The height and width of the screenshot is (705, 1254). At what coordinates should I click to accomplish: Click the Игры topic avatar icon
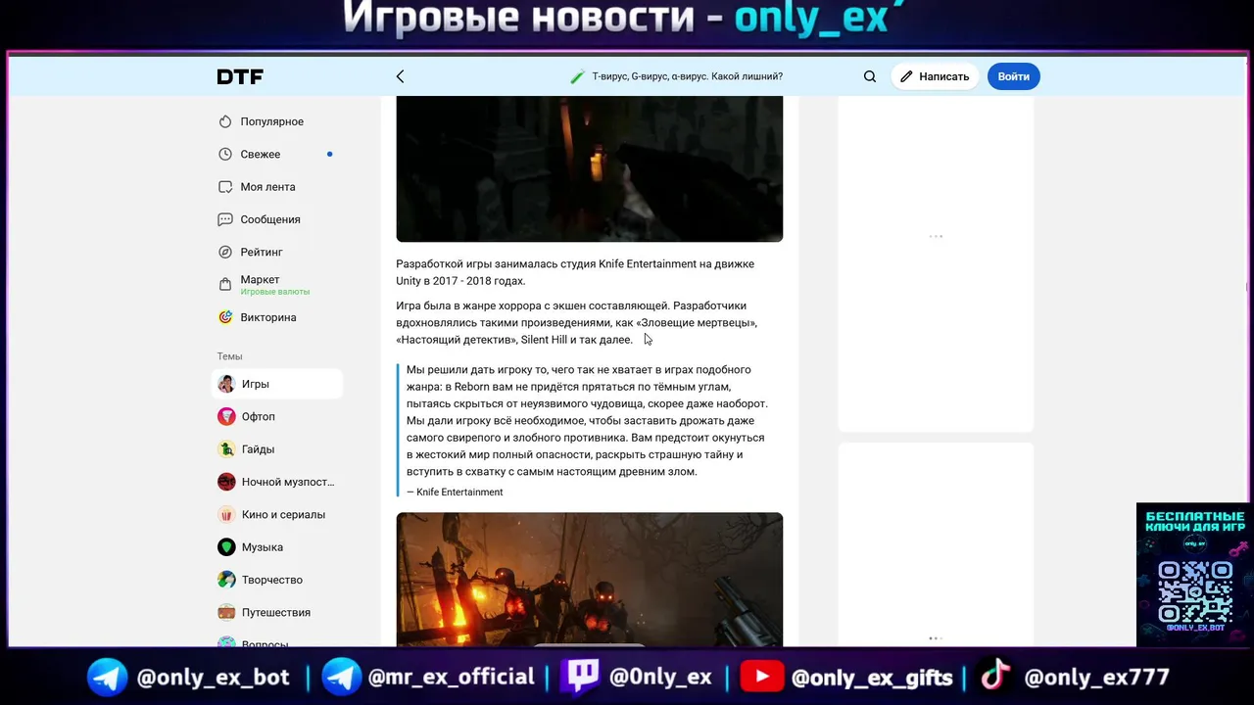point(226,384)
